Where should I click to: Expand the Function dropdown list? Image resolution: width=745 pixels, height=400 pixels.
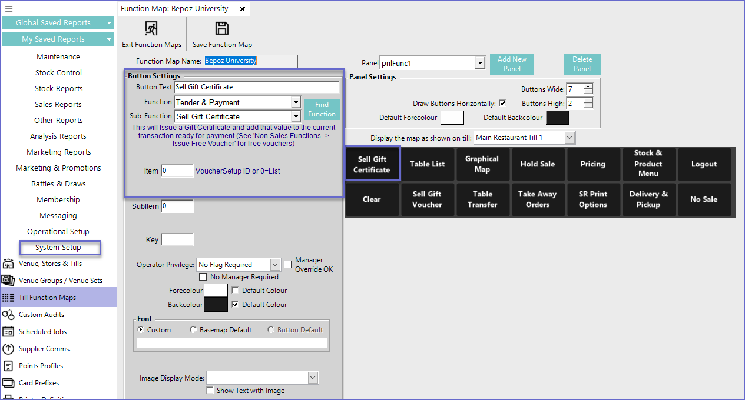click(x=296, y=102)
